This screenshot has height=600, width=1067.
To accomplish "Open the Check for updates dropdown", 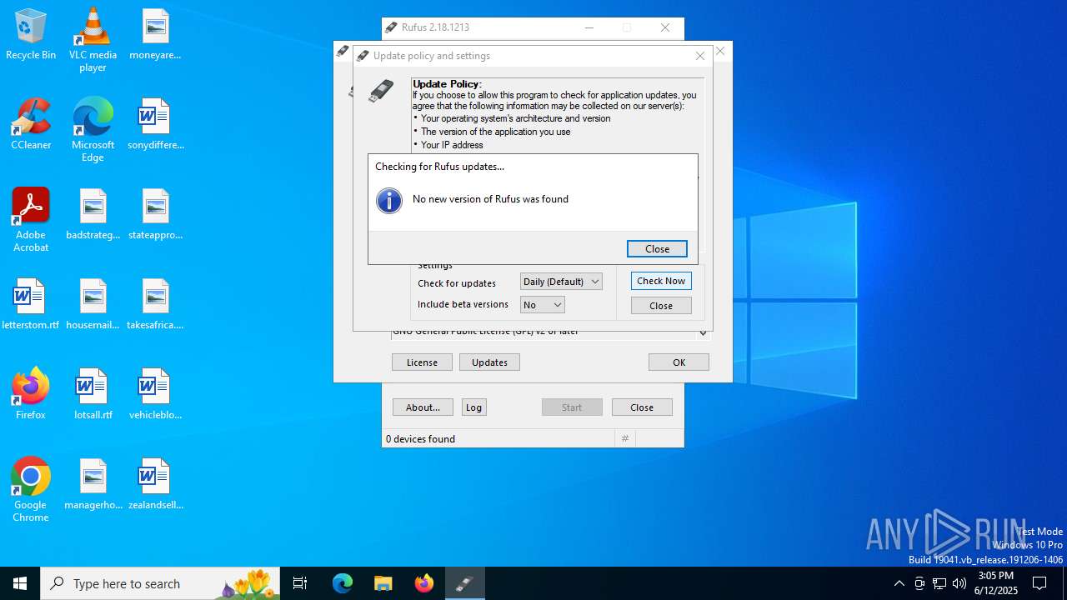I will point(561,282).
